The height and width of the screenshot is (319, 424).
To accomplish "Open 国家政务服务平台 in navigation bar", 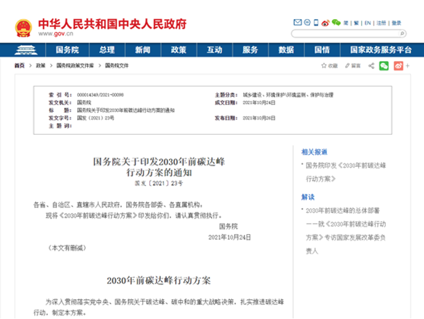I will (x=380, y=50).
